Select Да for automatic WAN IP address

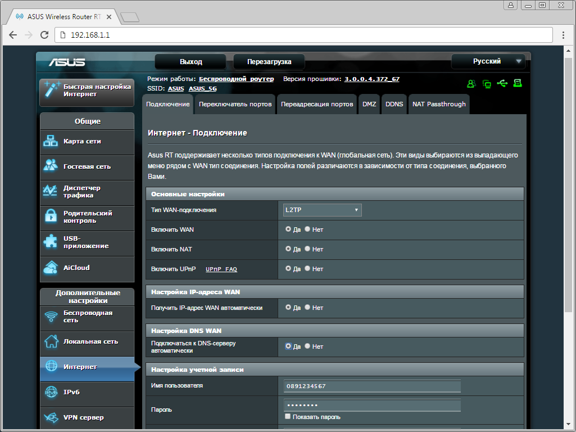coord(288,307)
